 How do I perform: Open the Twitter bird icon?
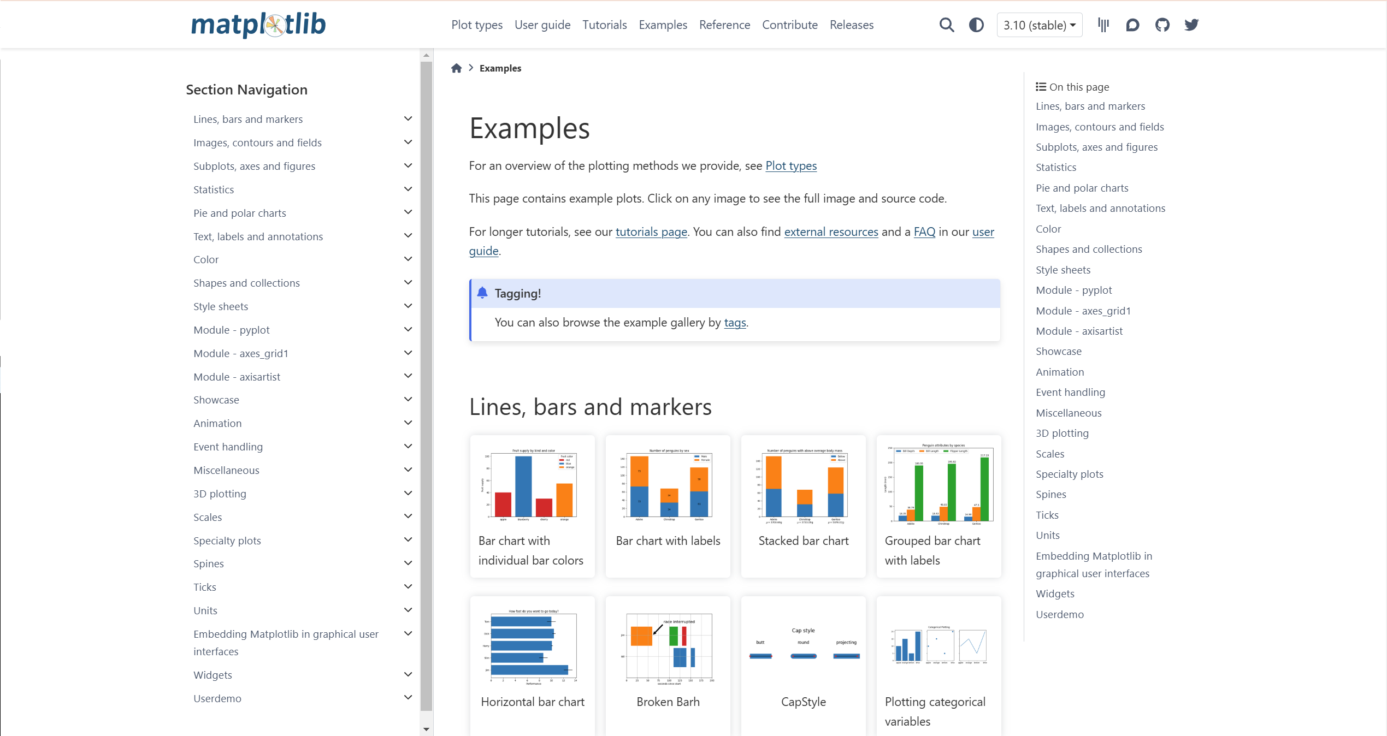[1191, 25]
